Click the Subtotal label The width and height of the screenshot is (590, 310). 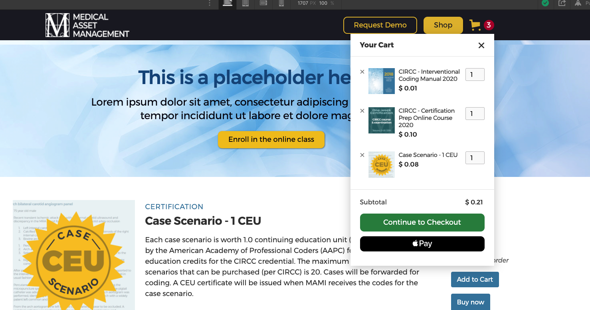(x=373, y=202)
